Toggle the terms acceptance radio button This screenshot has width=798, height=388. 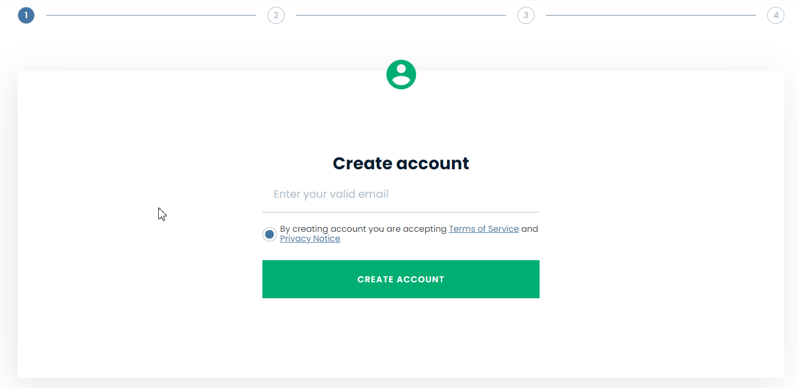coord(270,234)
